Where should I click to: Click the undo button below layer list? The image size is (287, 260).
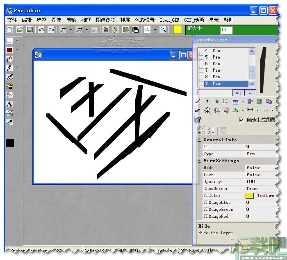pos(239,93)
